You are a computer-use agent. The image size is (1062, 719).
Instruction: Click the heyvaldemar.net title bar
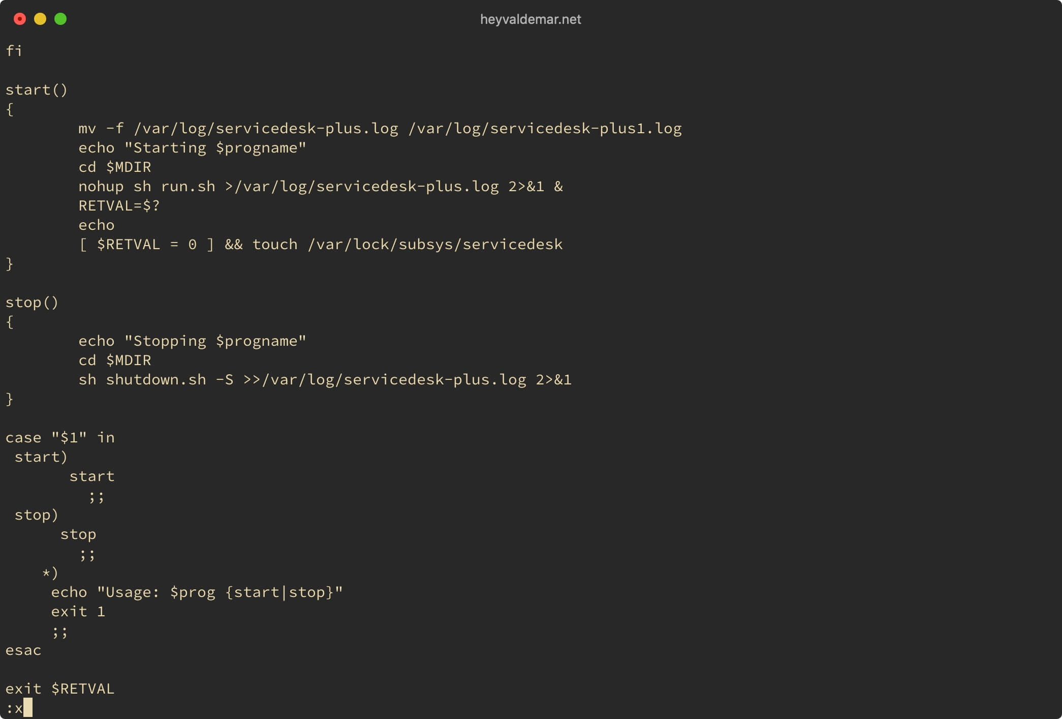pyautogui.click(x=530, y=18)
